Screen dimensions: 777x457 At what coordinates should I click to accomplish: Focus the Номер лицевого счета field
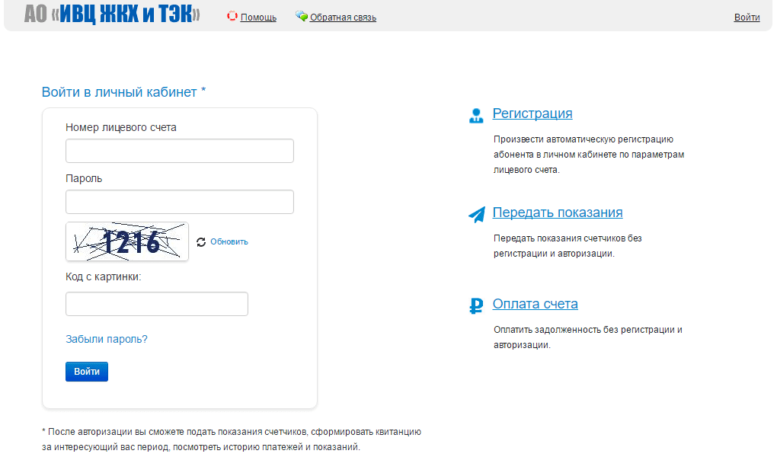tap(180, 151)
